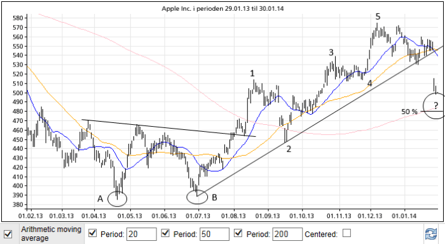Click the price axis label 580
Image resolution: width=445 pixels, height=244 pixels.
pos(18,18)
